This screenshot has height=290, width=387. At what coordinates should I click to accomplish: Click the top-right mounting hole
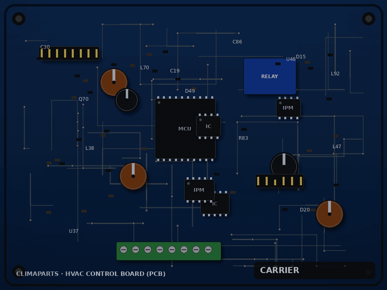[x=368, y=19]
